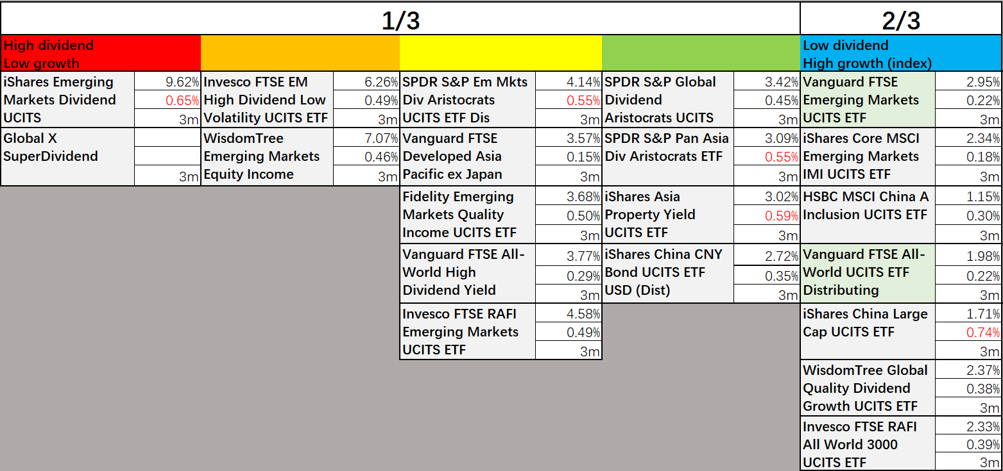This screenshot has height=471, width=1003.
Task: Select WisdomTree Emerging Markets Equity Income cell
Action: click(x=267, y=156)
